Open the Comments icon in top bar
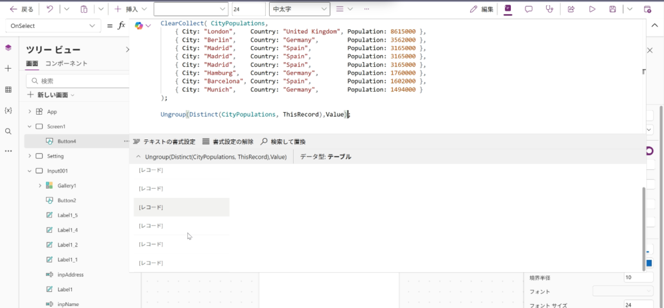The height and width of the screenshot is (308, 664). point(528,9)
